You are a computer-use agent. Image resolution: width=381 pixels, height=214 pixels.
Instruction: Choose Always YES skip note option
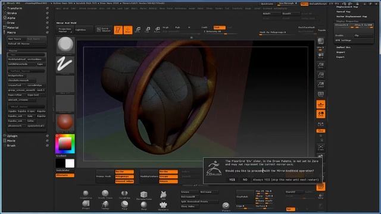coord(286,180)
